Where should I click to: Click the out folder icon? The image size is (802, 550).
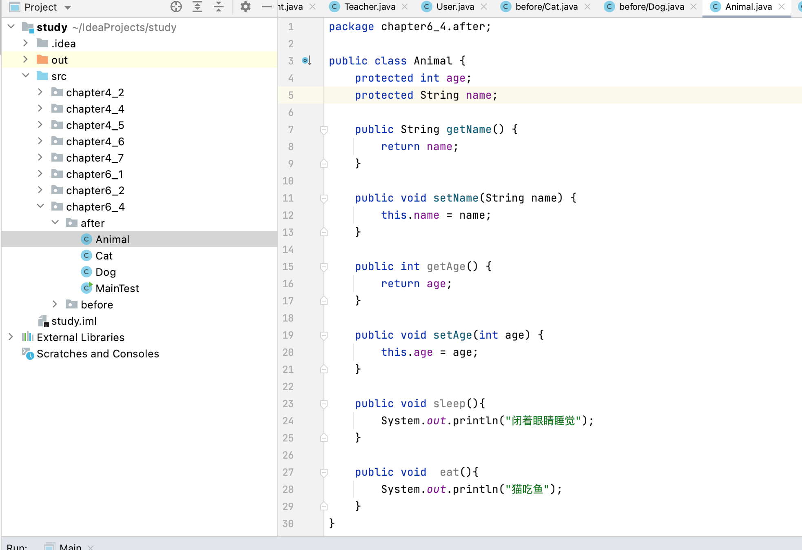[42, 60]
